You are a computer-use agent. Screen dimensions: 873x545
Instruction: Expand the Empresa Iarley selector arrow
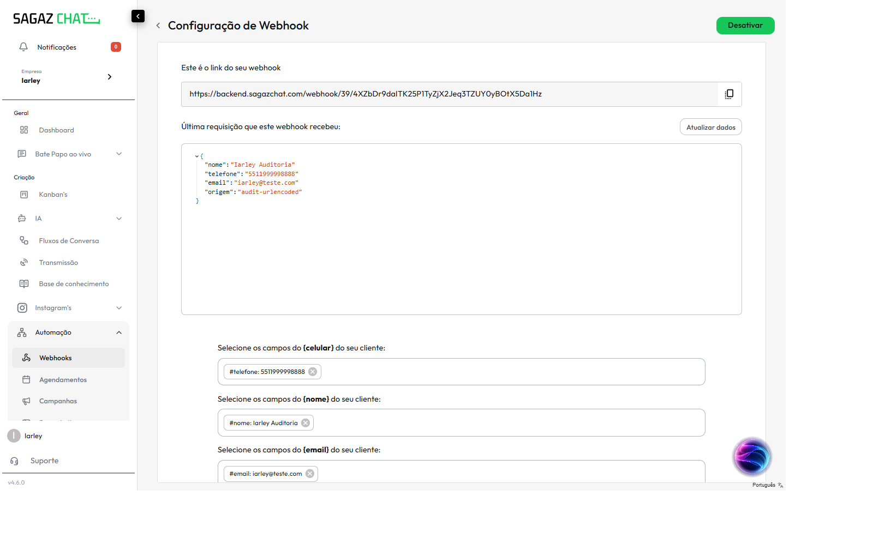110,77
